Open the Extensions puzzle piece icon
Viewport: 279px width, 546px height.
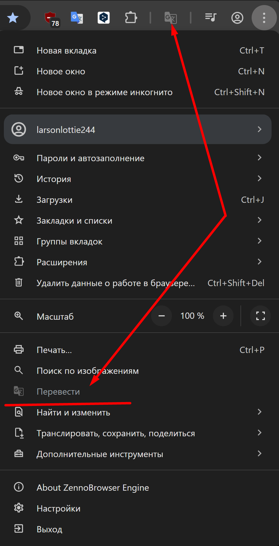pos(131,18)
